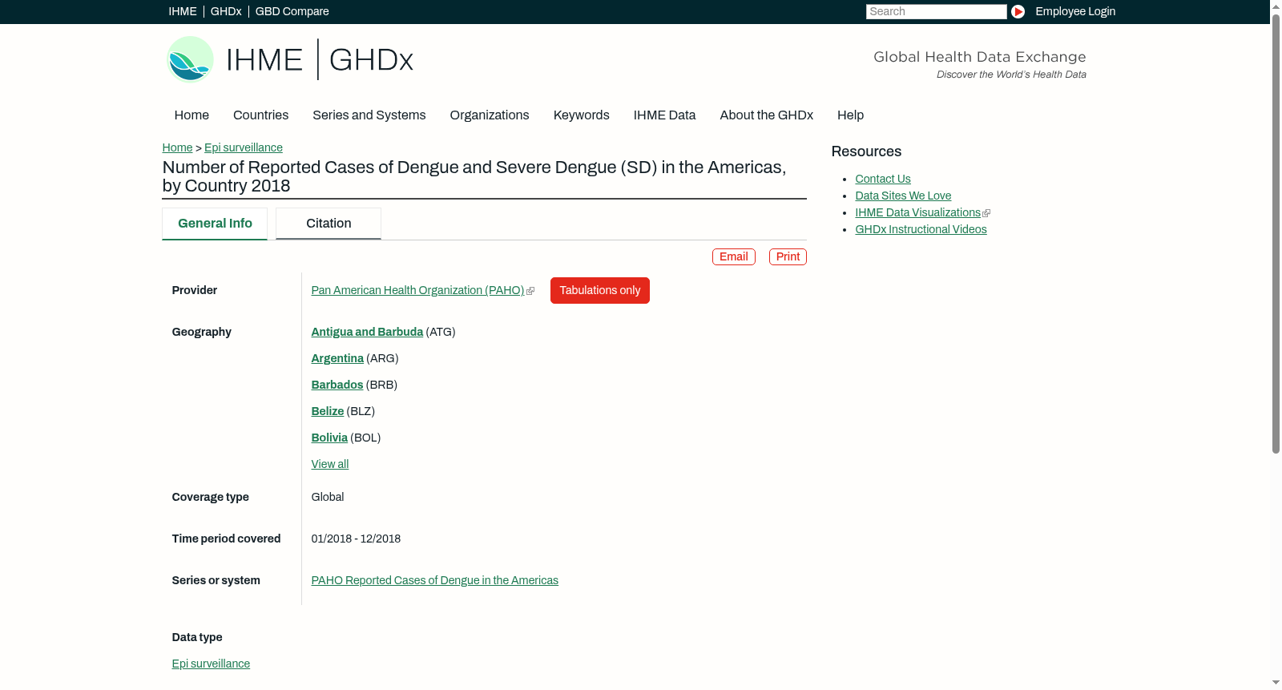Click the '01/2018 - 12/2018' time period text
Viewport: 1282px width, 690px height.
pos(356,539)
